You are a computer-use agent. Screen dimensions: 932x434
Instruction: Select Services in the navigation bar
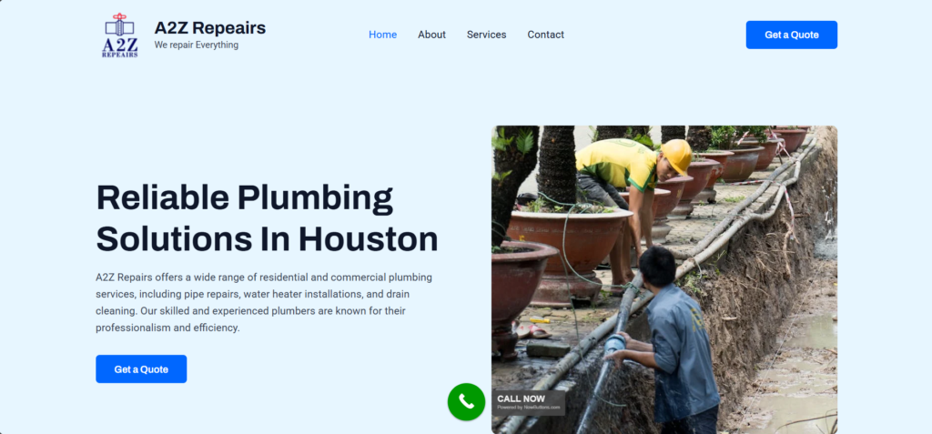486,35
